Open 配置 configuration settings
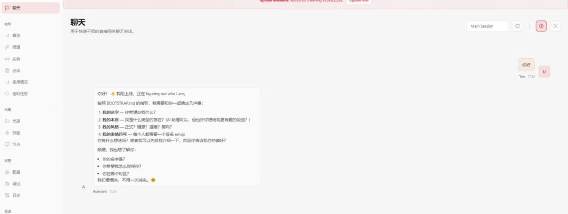Image resolution: width=568 pixels, height=214 pixels. point(31,172)
